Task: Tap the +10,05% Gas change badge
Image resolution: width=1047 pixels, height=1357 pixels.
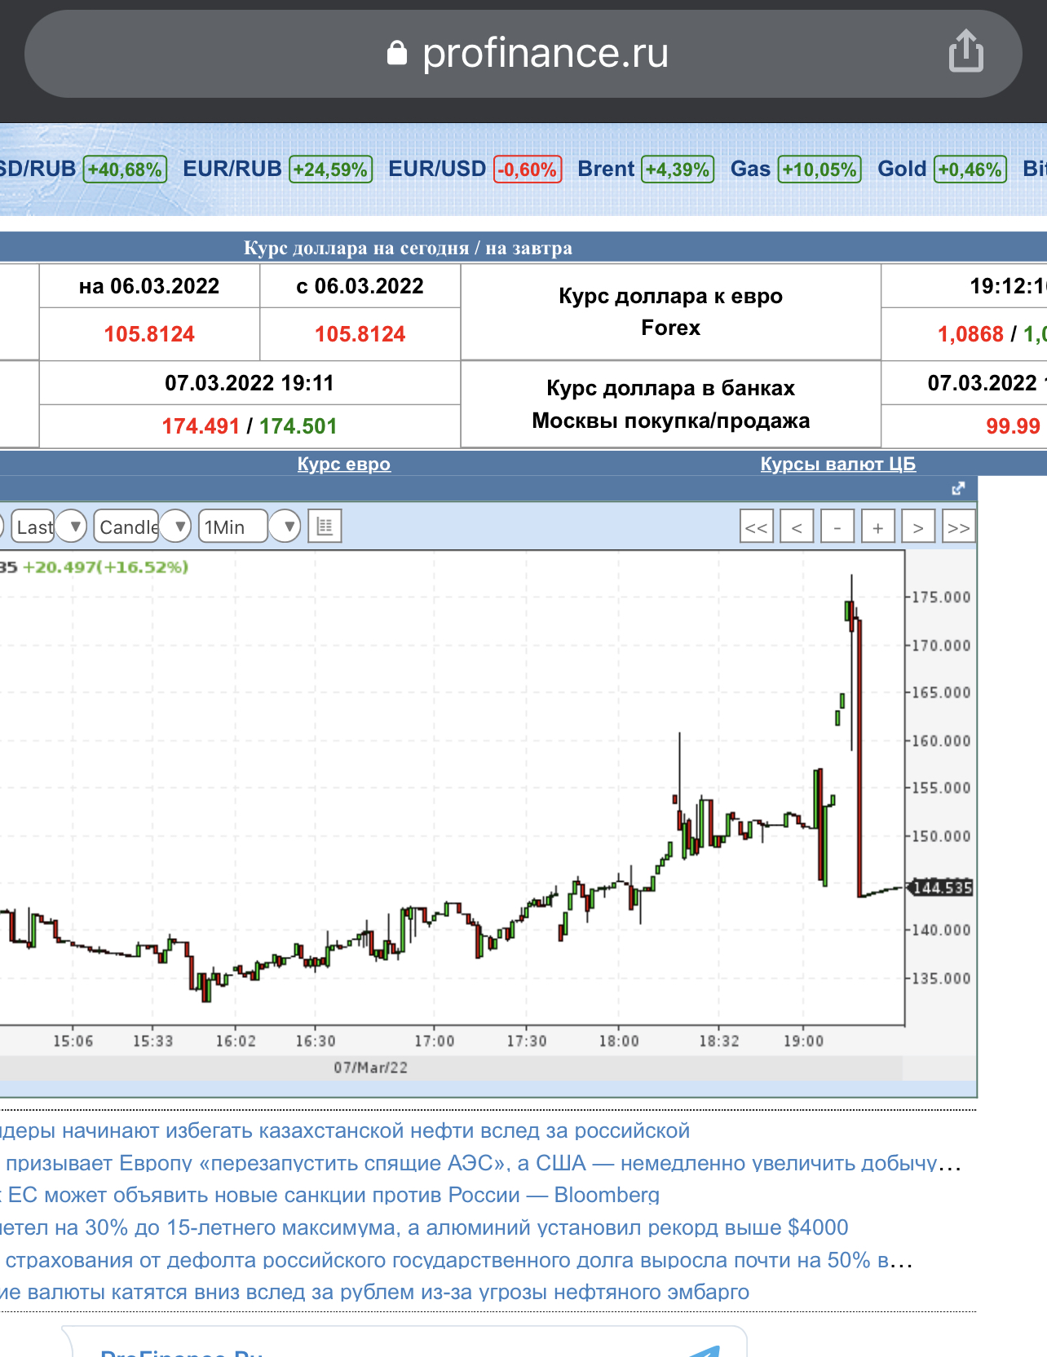Action: tap(819, 170)
